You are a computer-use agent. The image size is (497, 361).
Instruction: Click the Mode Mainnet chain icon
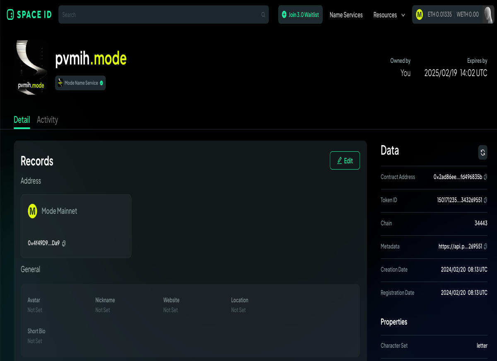point(32,211)
